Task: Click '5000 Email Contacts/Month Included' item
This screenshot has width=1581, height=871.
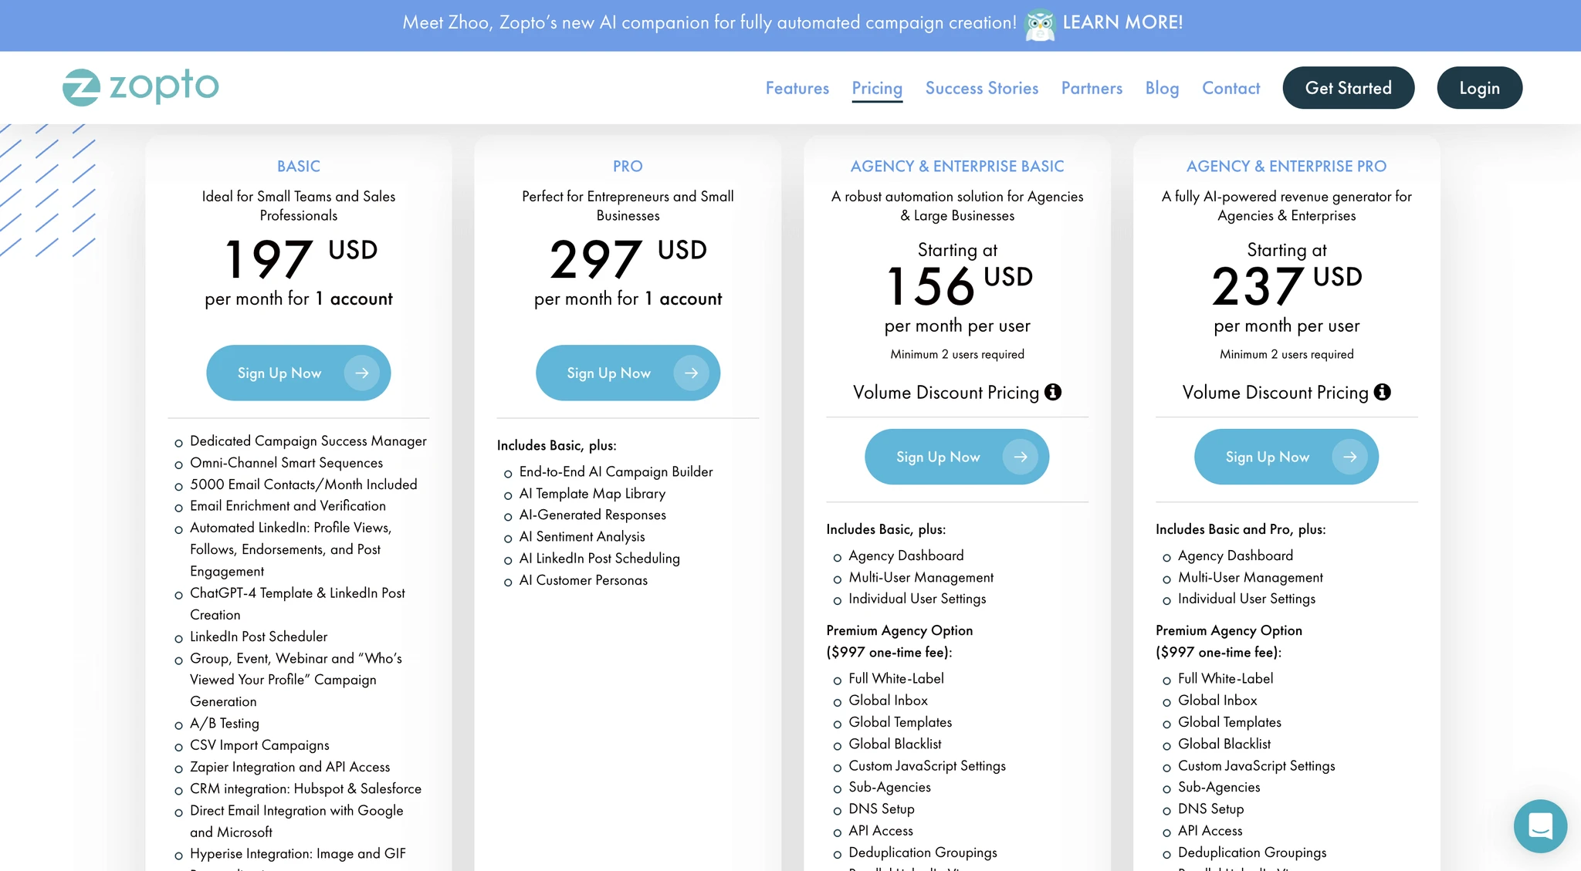Action: pyautogui.click(x=303, y=484)
